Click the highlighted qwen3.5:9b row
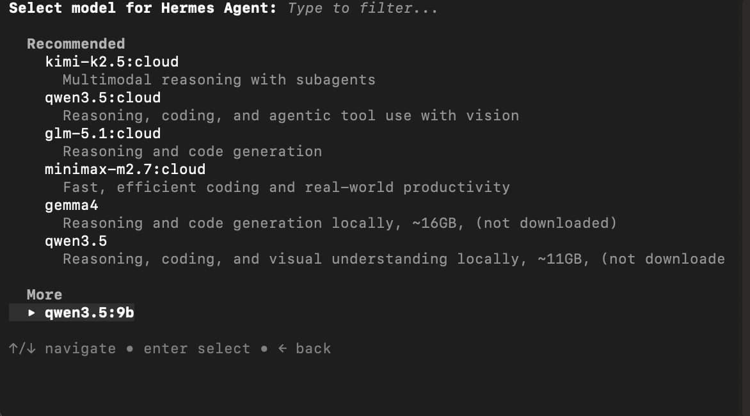 tap(90, 312)
